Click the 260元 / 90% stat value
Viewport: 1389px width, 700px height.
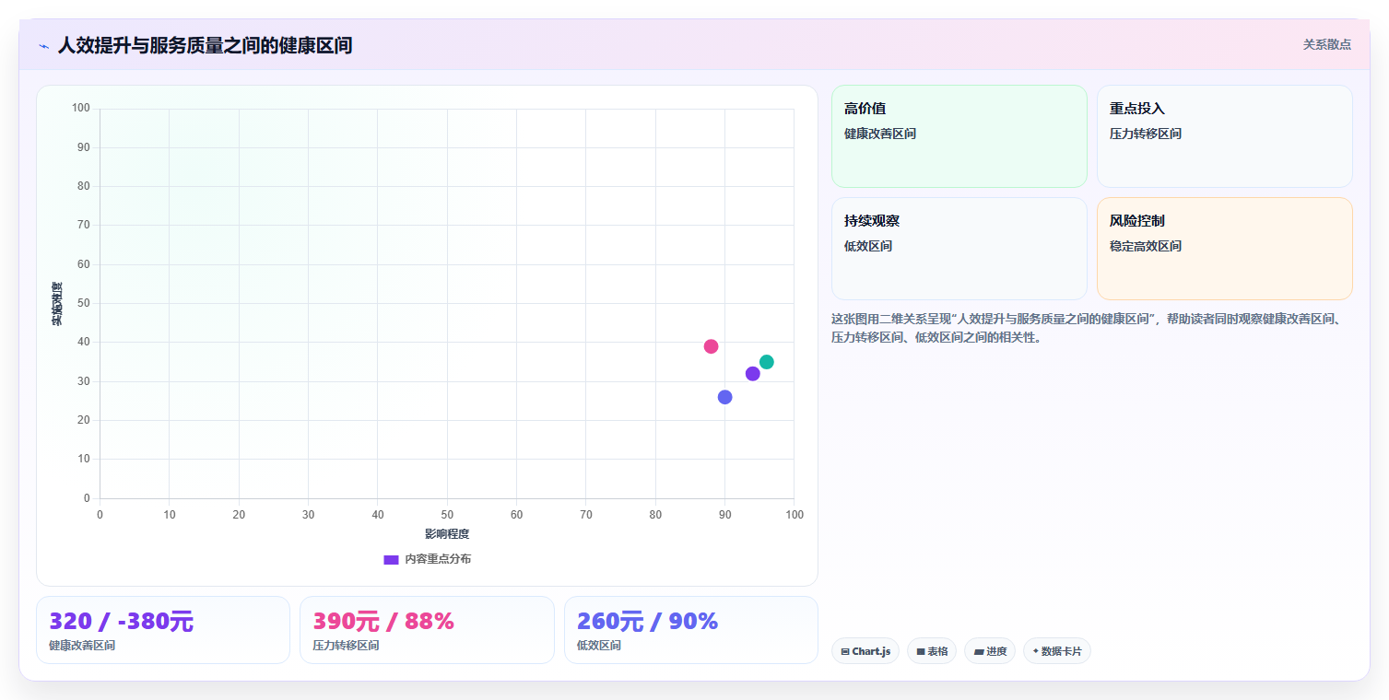point(647,622)
